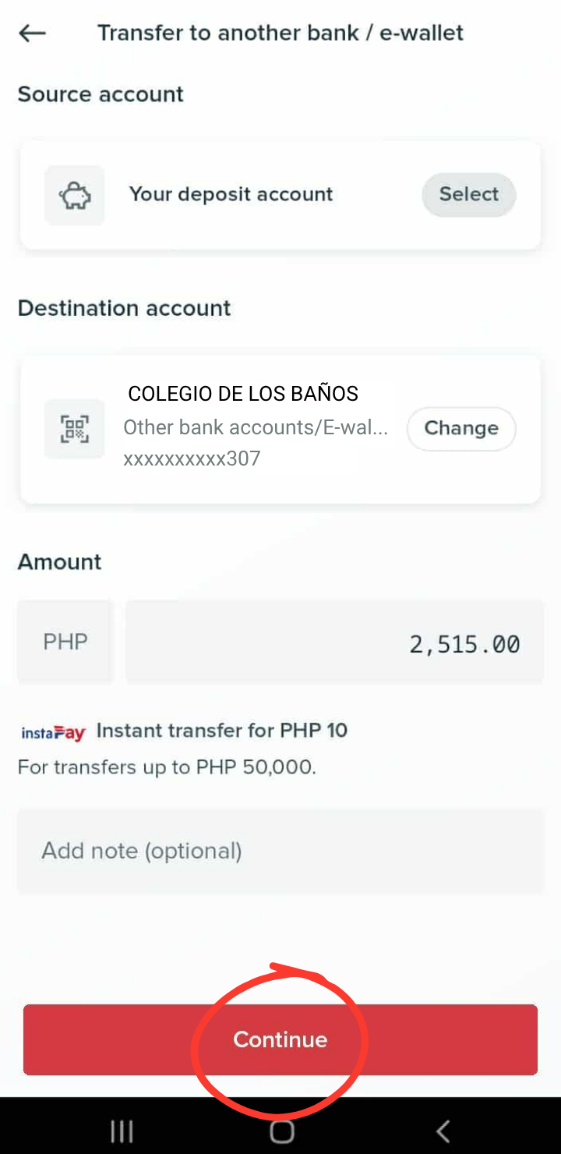Focus the Add note (optional) field

click(x=280, y=851)
